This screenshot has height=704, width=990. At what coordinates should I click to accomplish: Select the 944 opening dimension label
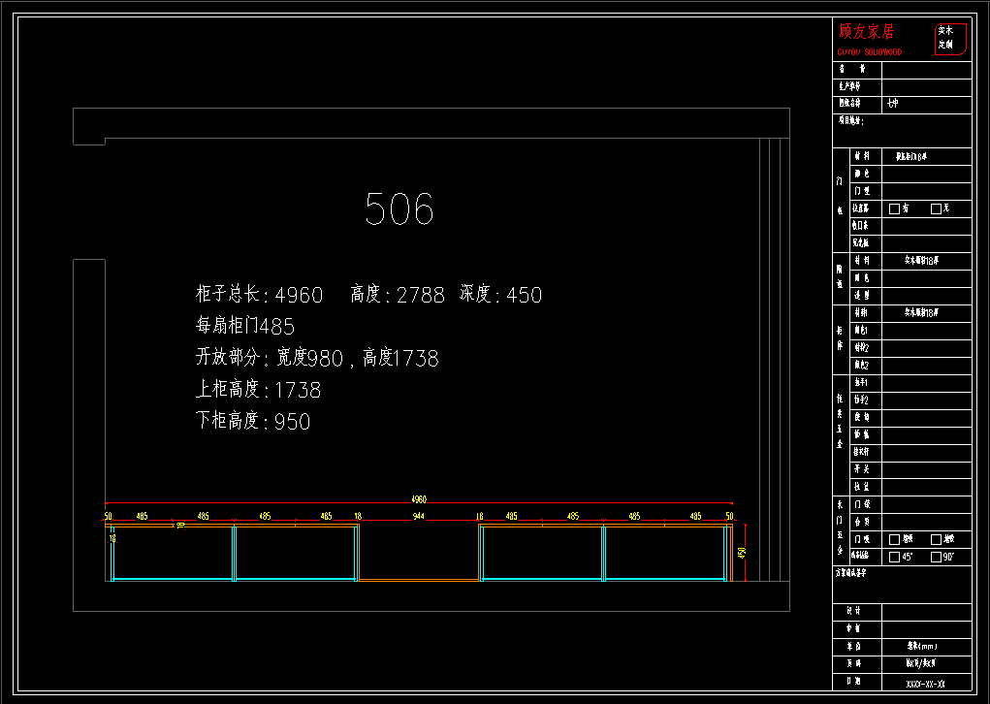(x=419, y=517)
